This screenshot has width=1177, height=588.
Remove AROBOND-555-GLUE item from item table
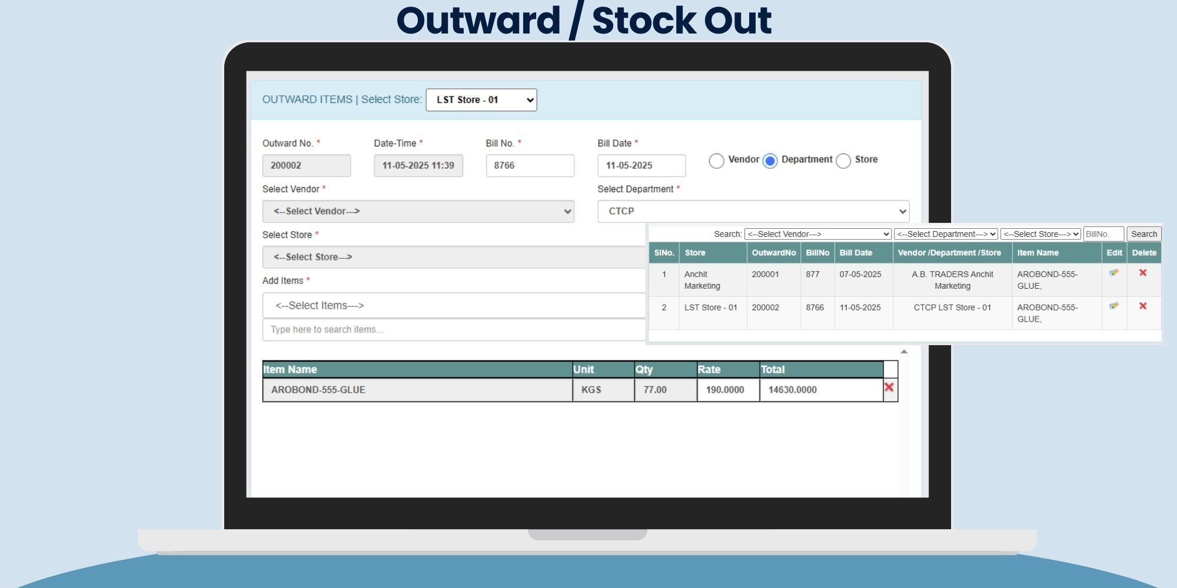889,387
